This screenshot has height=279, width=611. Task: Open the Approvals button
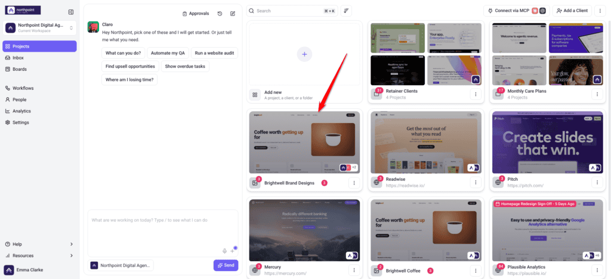click(196, 14)
